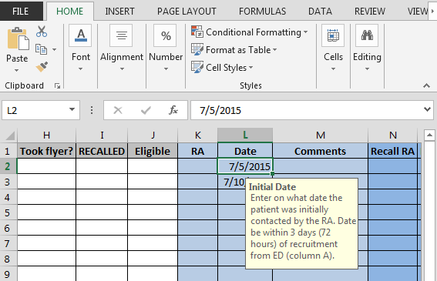Expand the Editing group arrow

[x=367, y=69]
